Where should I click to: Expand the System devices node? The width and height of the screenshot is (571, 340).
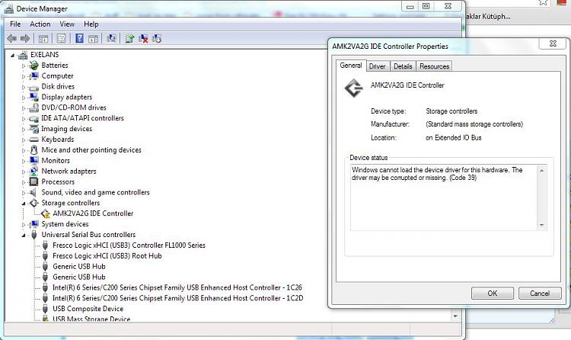[24, 225]
